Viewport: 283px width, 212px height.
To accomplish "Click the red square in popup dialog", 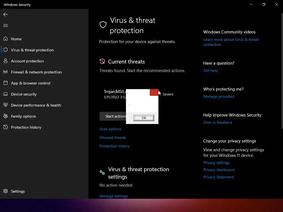I will pos(154,92).
